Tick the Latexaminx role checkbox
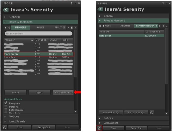 pos(6,110)
